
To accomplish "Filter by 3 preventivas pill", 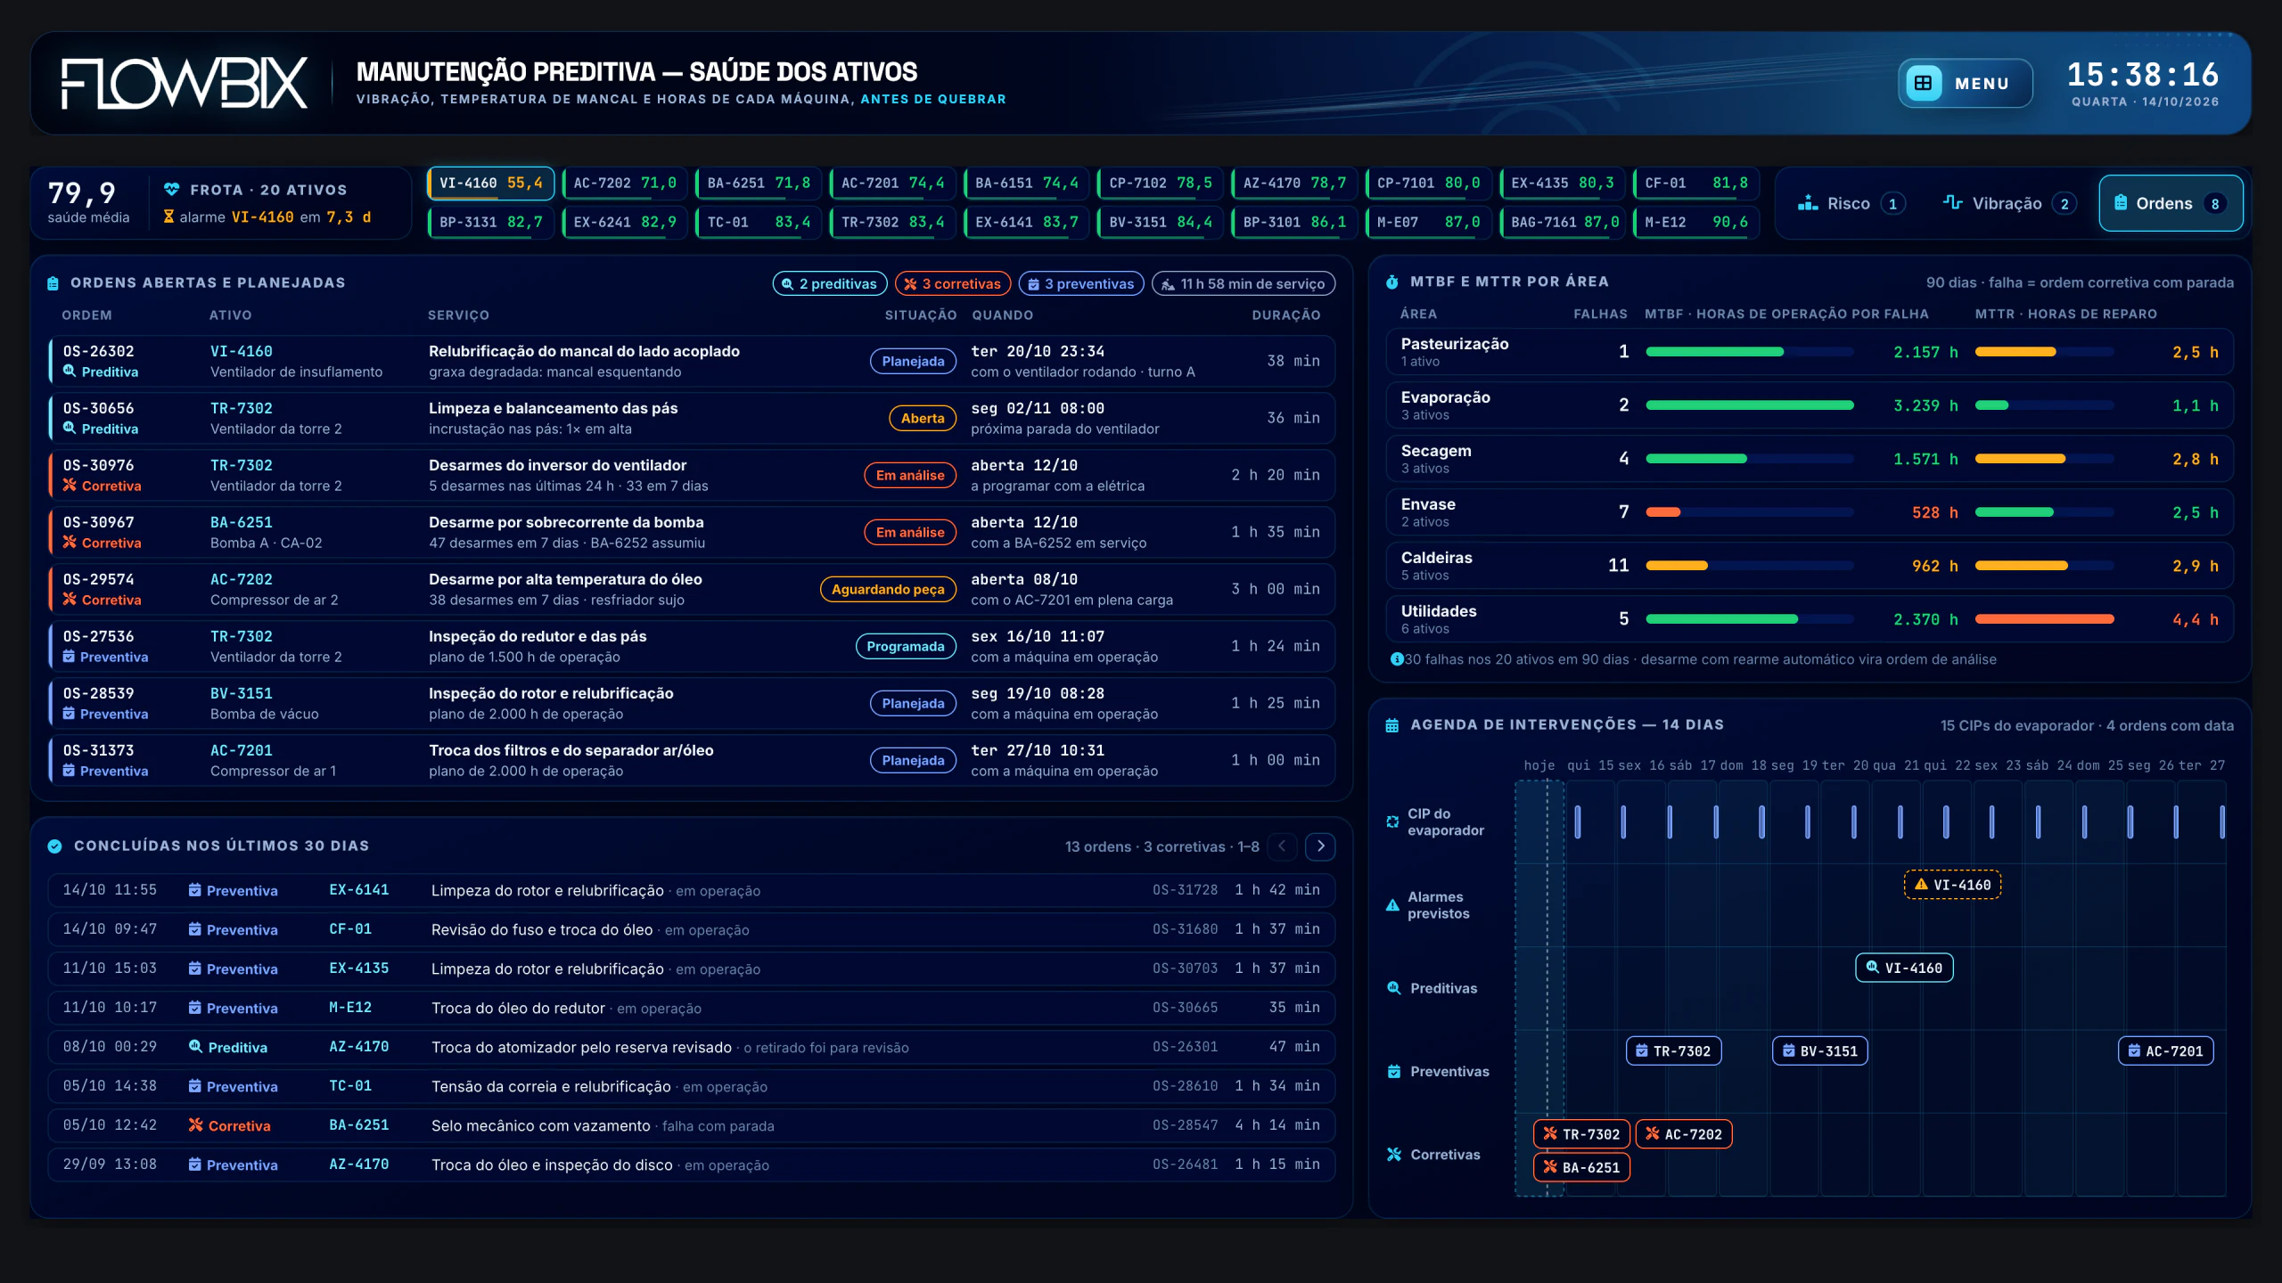I will pyautogui.click(x=1081, y=284).
